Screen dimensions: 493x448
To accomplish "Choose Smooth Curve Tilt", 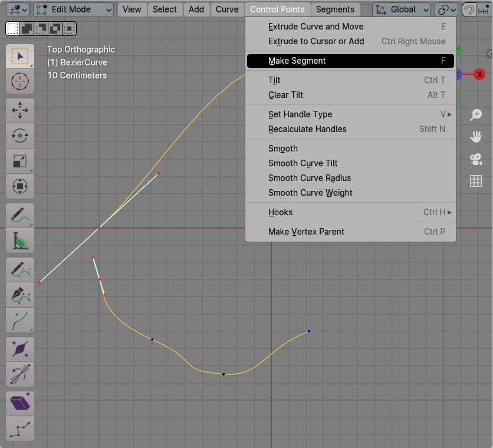I will 350,163.
